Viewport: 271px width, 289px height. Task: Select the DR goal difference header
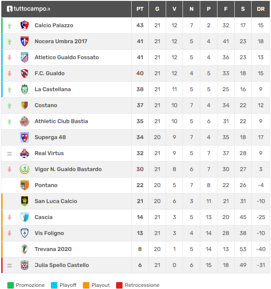261,9
